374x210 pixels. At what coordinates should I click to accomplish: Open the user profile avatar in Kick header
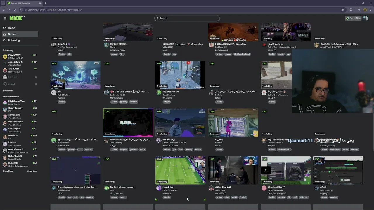click(365, 18)
